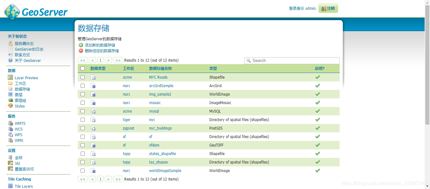Sort by the 数据类型 column header
This screenshot has height=189, width=430.
(x=98, y=68)
